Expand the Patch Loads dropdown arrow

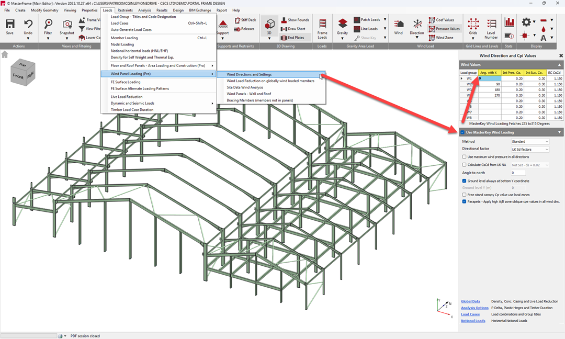385,19
